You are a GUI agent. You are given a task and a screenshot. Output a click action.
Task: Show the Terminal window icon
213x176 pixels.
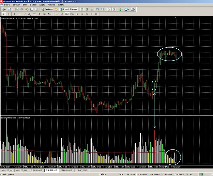32,9
